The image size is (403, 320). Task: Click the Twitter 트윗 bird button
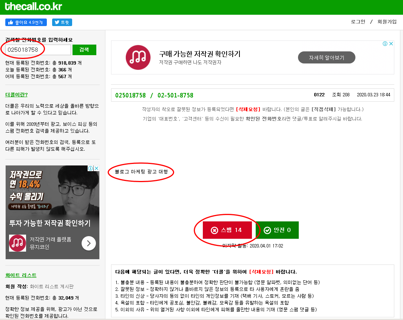62,22
